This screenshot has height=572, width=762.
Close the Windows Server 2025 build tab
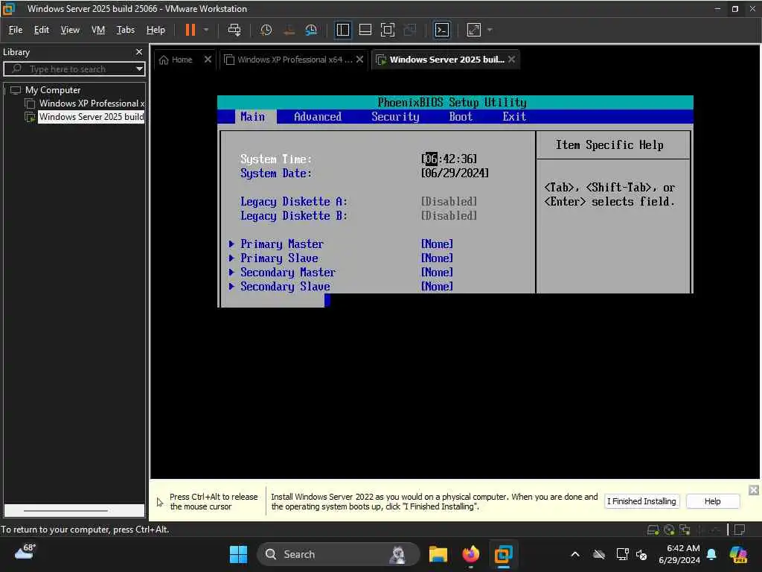[x=511, y=60]
